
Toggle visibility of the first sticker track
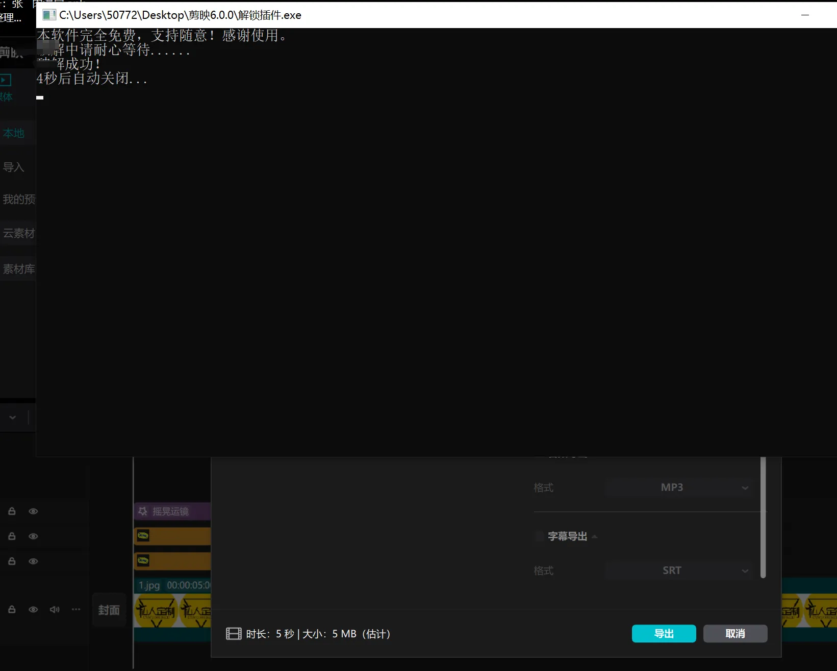33,536
